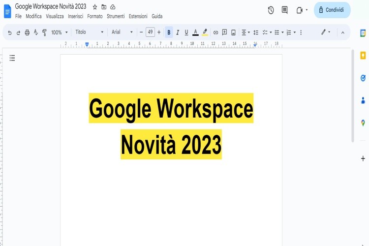Toggle bold formatting

point(169,32)
